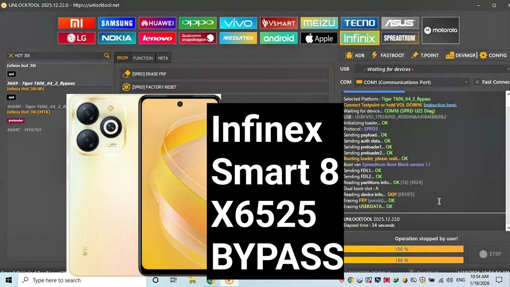The width and height of the screenshot is (510, 287).
Task: Toggle the Fast Connect checkbox
Action: tap(477, 82)
